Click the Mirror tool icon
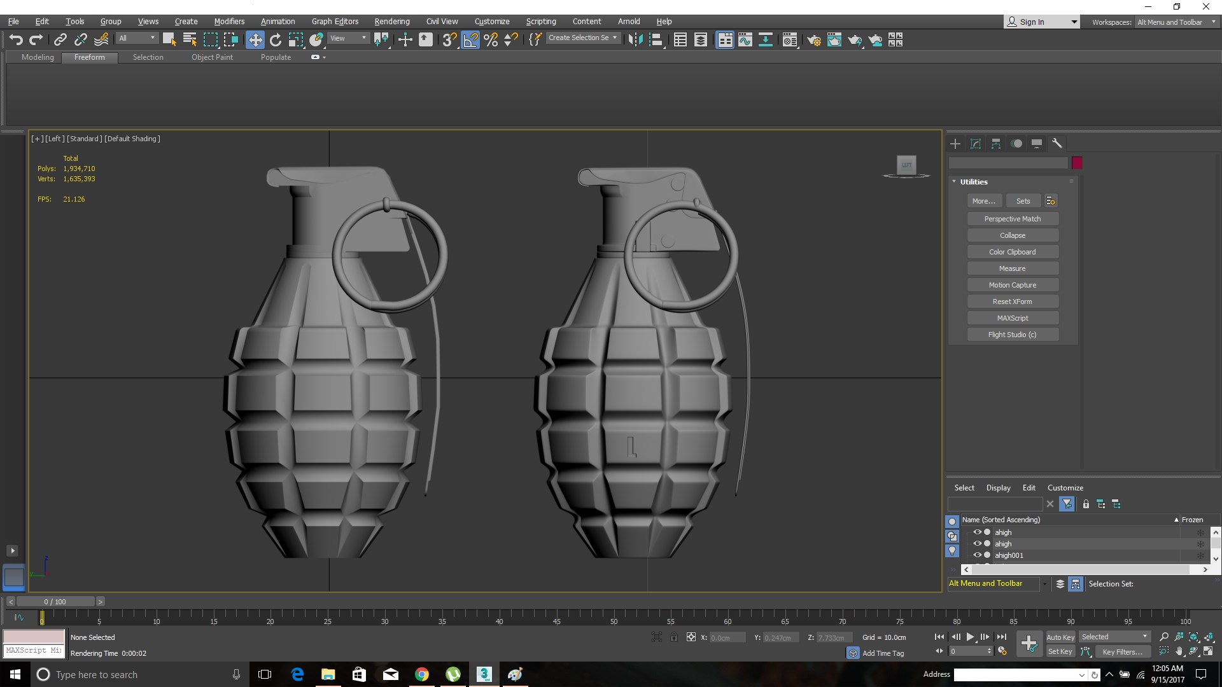 pyautogui.click(x=635, y=39)
